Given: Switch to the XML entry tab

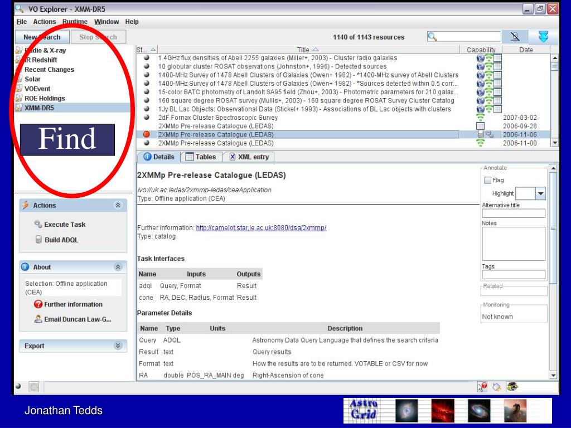Looking at the screenshot, I should (x=249, y=157).
